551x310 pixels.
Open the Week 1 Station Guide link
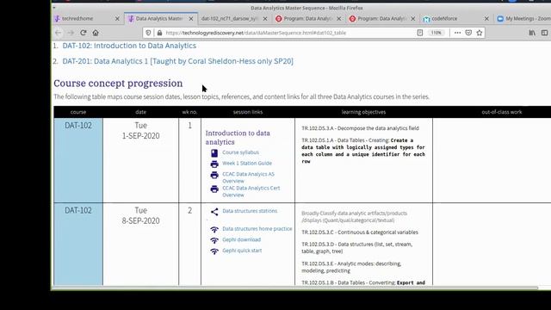pyautogui.click(x=247, y=163)
